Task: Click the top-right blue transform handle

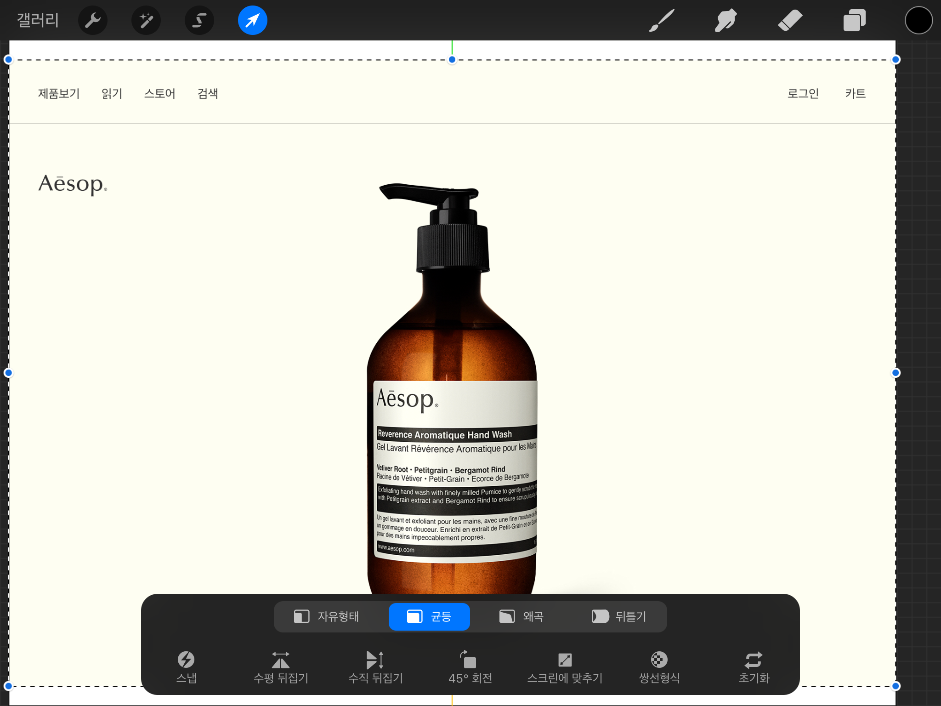Action: pyautogui.click(x=896, y=60)
